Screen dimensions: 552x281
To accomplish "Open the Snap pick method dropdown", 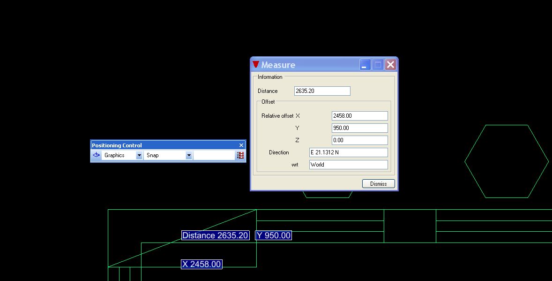I will click(189, 155).
